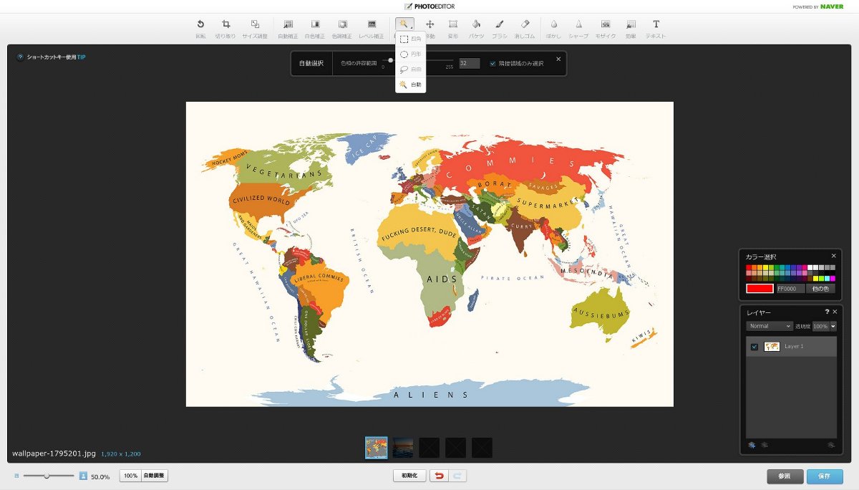859x490 pixels.
Task: Open the Resize (サイズ調整) tool
Action: click(255, 28)
